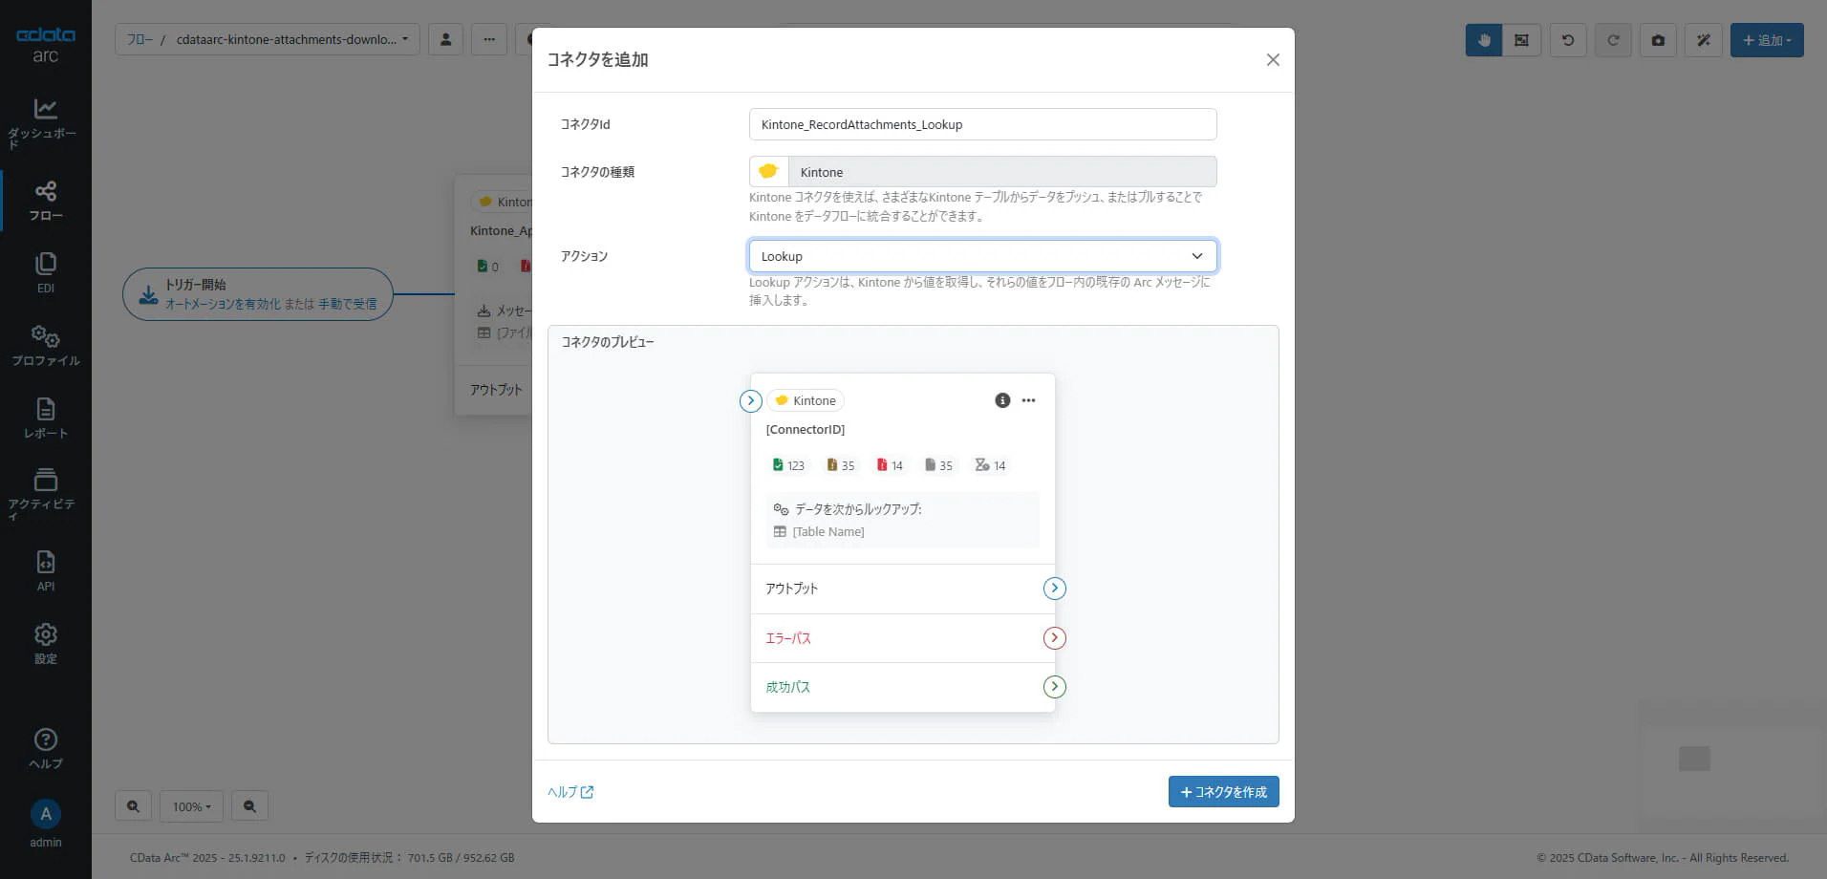
Task: Click the brown warning count 35
Action: click(841, 465)
